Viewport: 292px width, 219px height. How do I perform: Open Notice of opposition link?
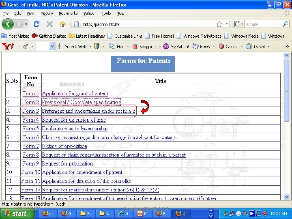64,146
